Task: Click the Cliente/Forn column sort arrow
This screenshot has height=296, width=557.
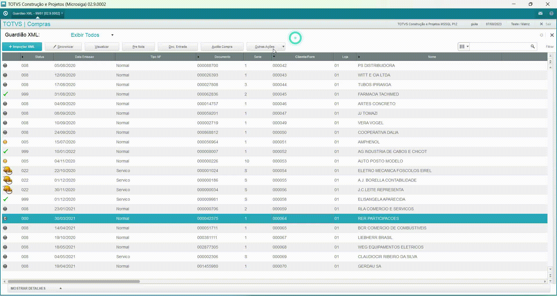Action: [x=274, y=56]
